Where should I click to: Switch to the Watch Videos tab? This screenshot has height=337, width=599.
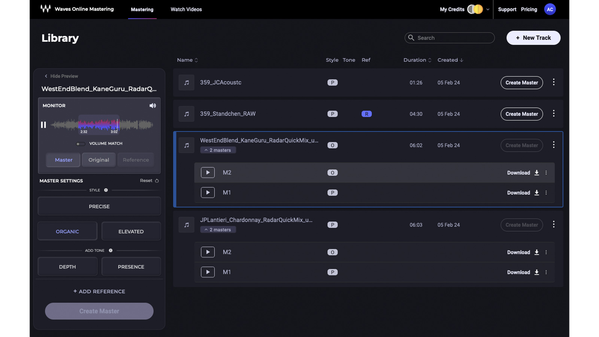tap(186, 9)
